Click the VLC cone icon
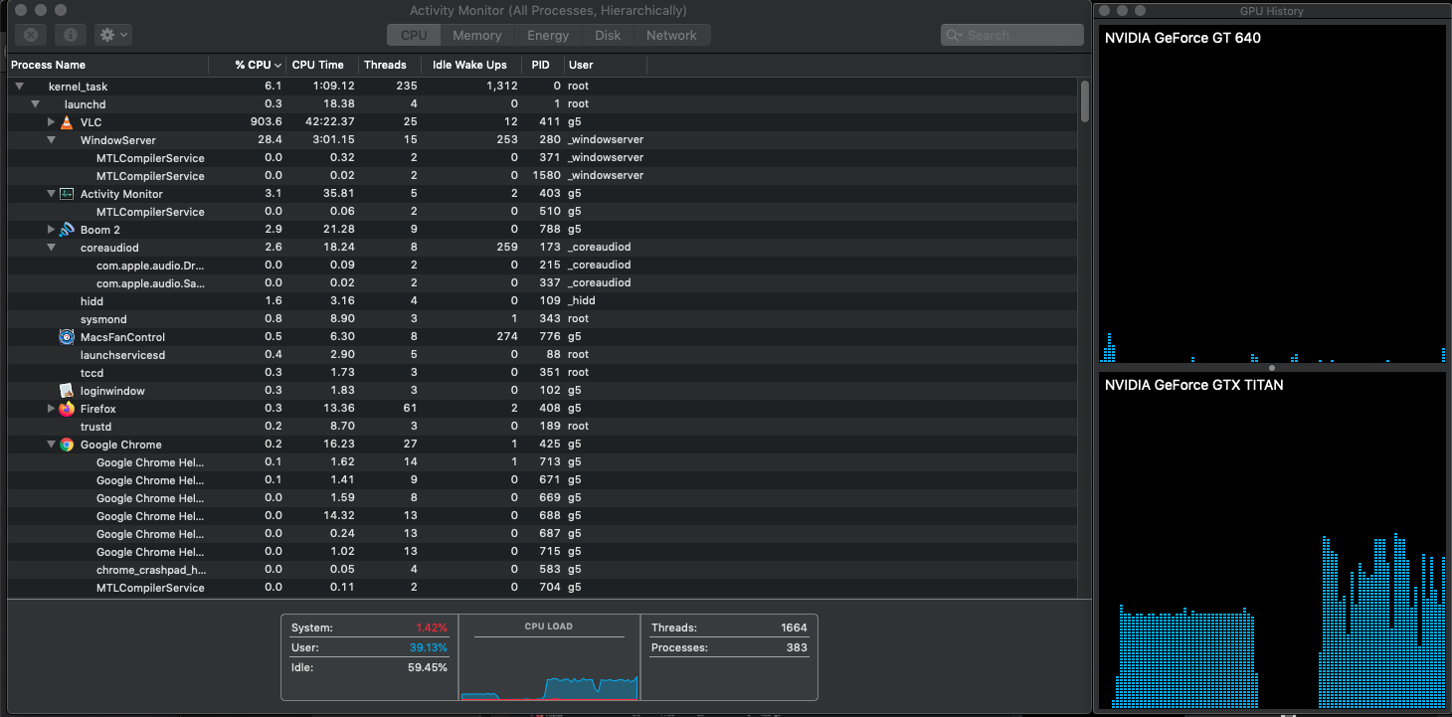This screenshot has height=717, width=1452. coord(67,122)
